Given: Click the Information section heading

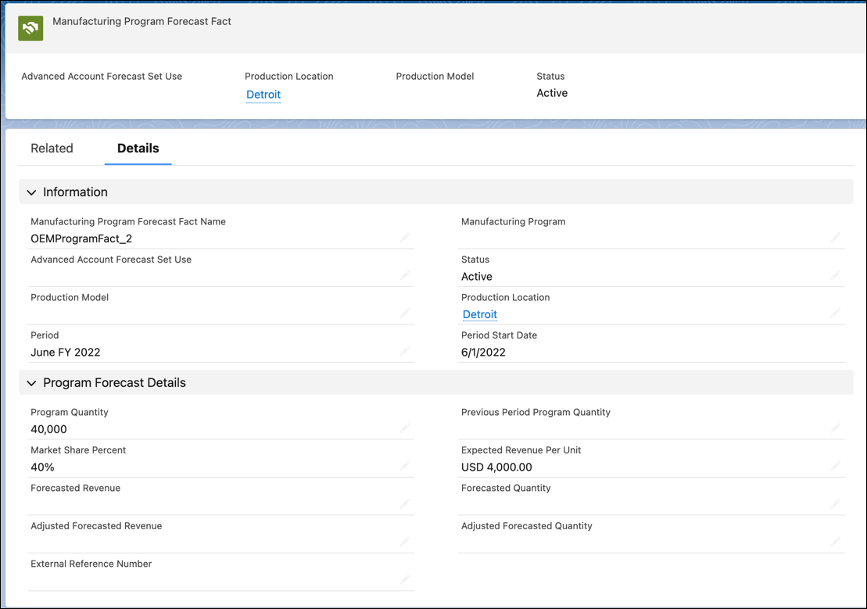Looking at the screenshot, I should pyautogui.click(x=75, y=192).
